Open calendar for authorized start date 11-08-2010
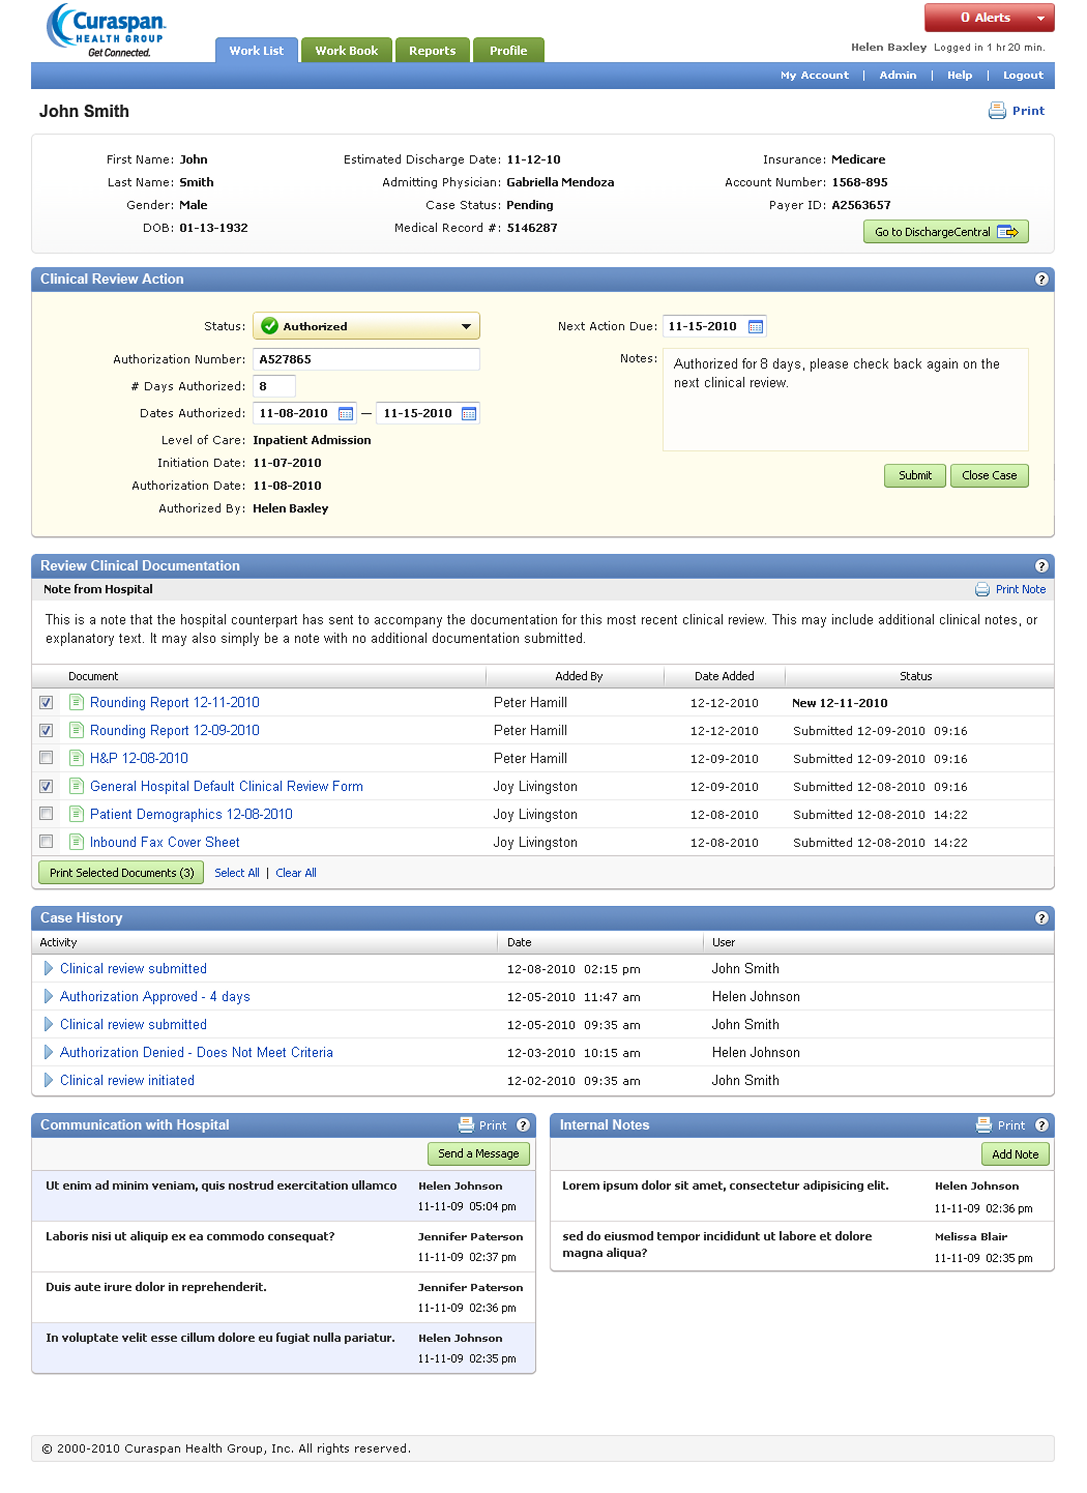Viewport: 1087px width, 1493px height. (x=345, y=413)
